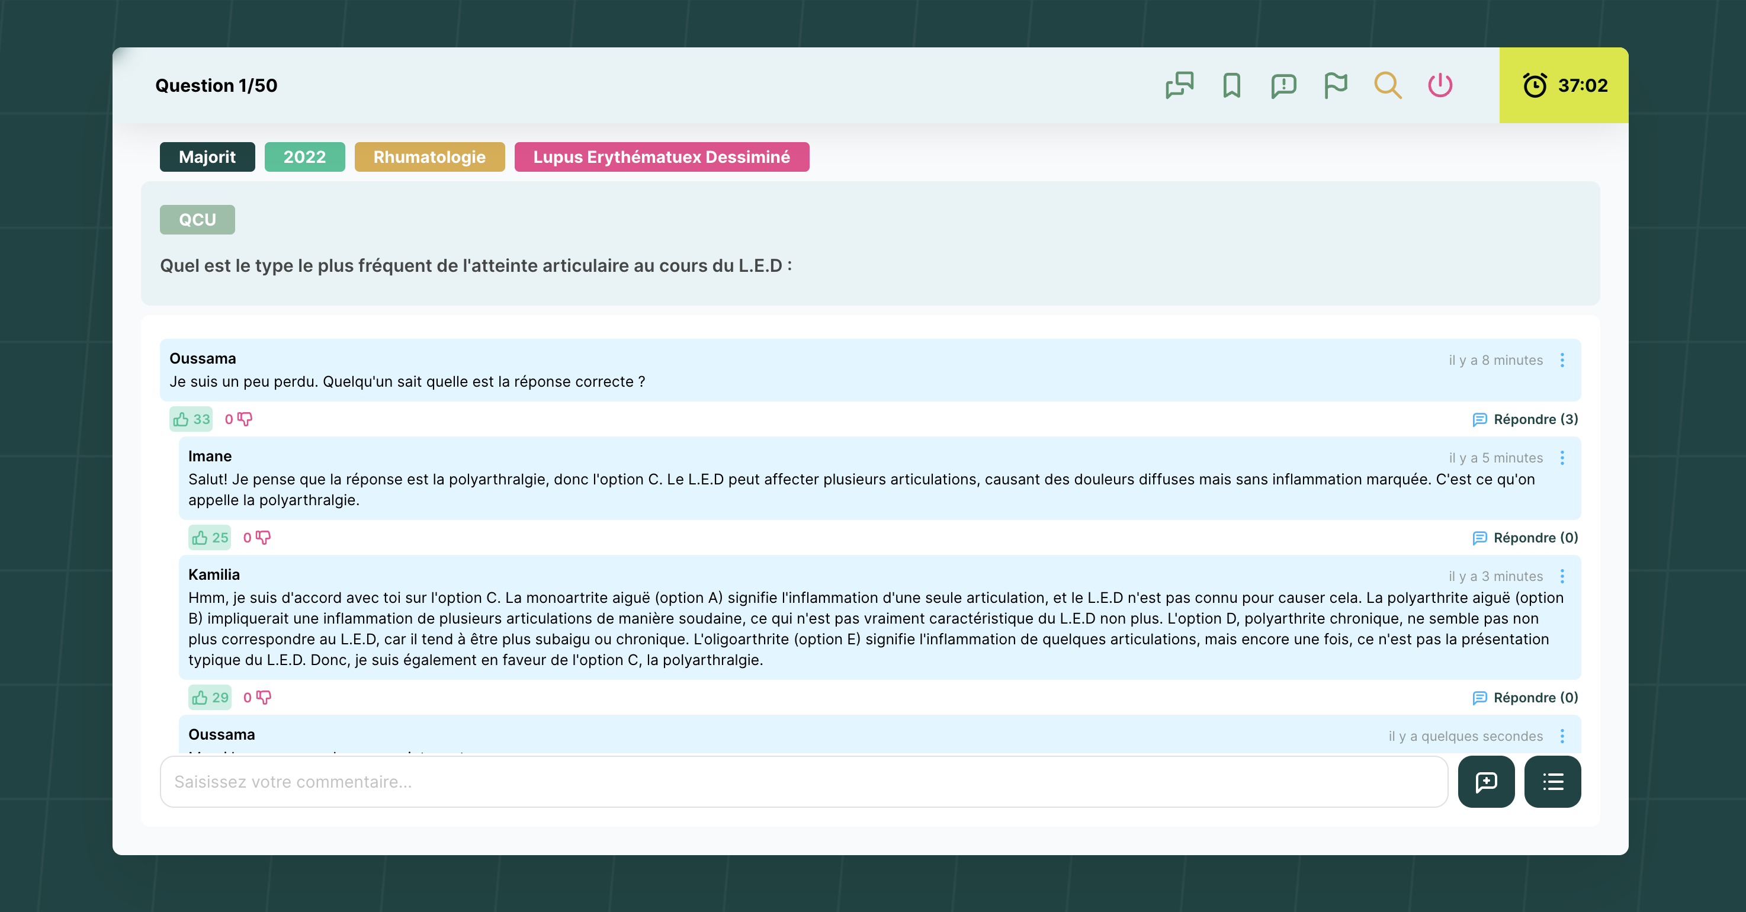Viewport: 1746px width, 912px height.
Task: Expand replies via Répondre (3)
Action: [1525, 419]
